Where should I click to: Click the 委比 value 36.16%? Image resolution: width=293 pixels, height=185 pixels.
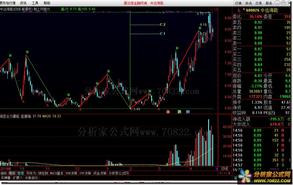256,16
